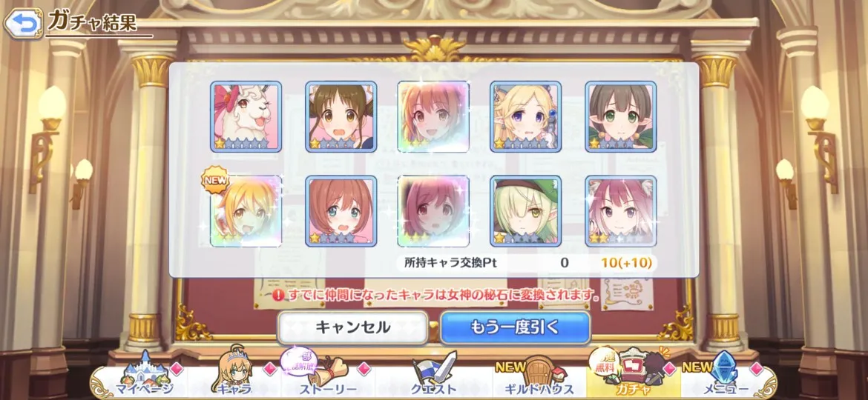Select the dark-haired green-eyed elf card
This screenshot has height=400, width=868.
pyautogui.click(x=620, y=116)
